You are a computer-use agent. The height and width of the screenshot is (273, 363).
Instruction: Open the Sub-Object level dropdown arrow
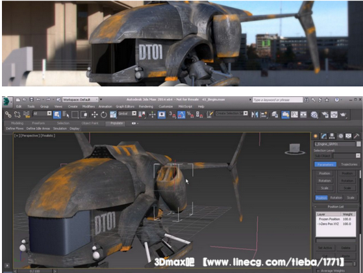[x=358, y=155]
